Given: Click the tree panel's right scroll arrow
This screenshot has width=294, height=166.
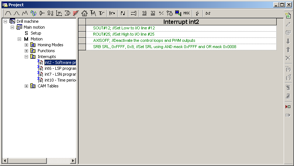Looking at the screenshot, I should coord(73,160).
